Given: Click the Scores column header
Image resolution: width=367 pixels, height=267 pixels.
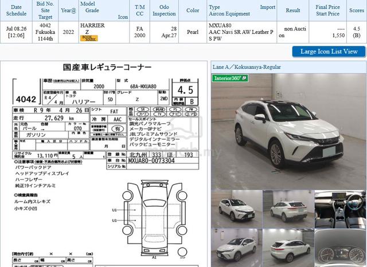Looking at the screenshot, I should (x=357, y=10).
